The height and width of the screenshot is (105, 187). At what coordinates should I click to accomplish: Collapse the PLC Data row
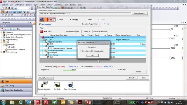pos(43,40)
